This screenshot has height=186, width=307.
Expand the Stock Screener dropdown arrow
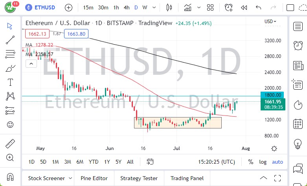pos(70,178)
